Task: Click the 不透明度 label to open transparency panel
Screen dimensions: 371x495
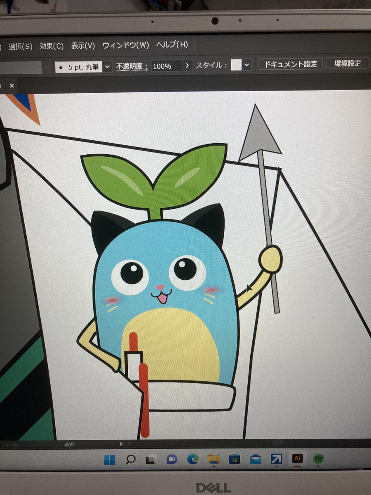Action: coord(131,66)
